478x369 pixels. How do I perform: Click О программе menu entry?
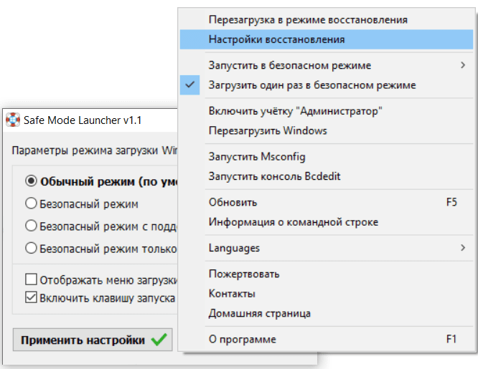click(242, 340)
